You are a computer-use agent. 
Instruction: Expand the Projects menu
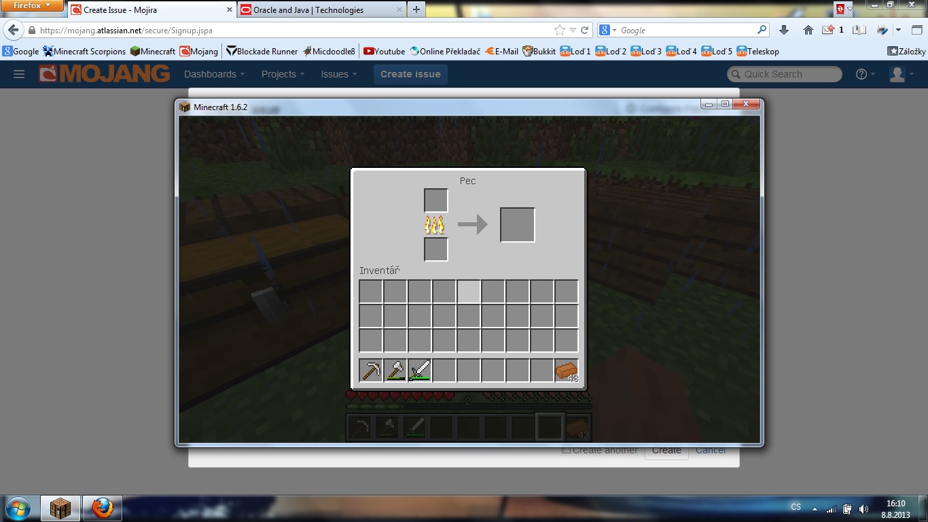283,74
